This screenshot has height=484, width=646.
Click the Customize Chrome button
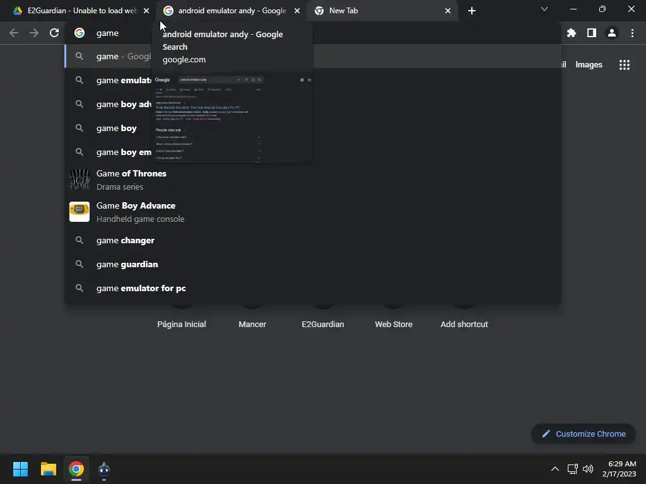coord(584,434)
